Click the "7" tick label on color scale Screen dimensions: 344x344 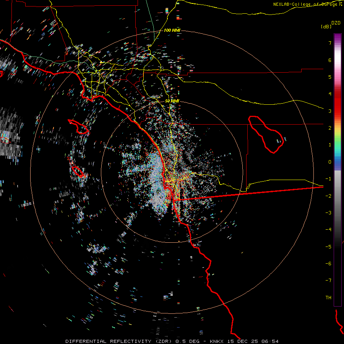pyautogui.click(x=330, y=43)
